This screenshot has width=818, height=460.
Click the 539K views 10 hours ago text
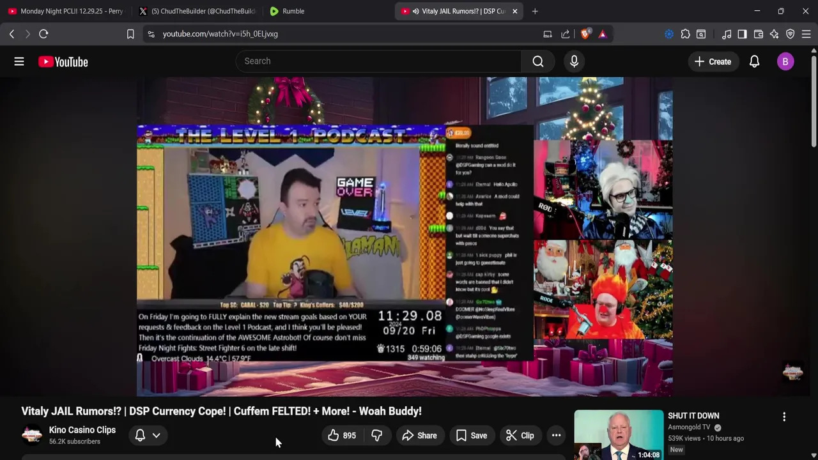click(706, 438)
